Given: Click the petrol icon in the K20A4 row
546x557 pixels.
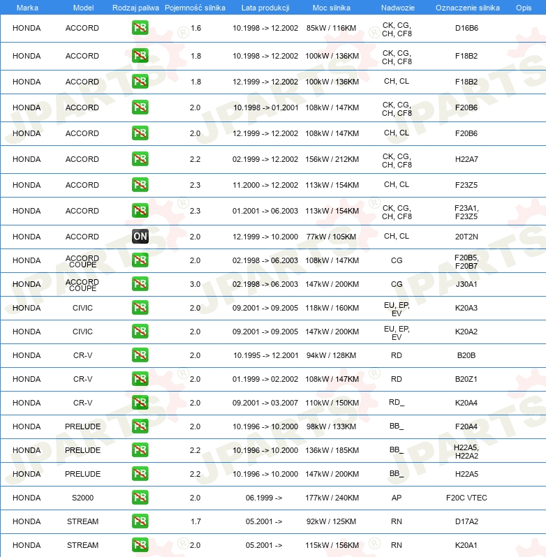Looking at the screenshot, I should pos(140,403).
